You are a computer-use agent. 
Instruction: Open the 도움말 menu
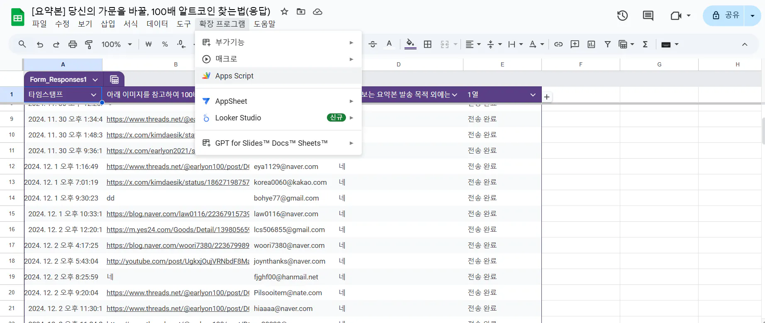(265, 24)
